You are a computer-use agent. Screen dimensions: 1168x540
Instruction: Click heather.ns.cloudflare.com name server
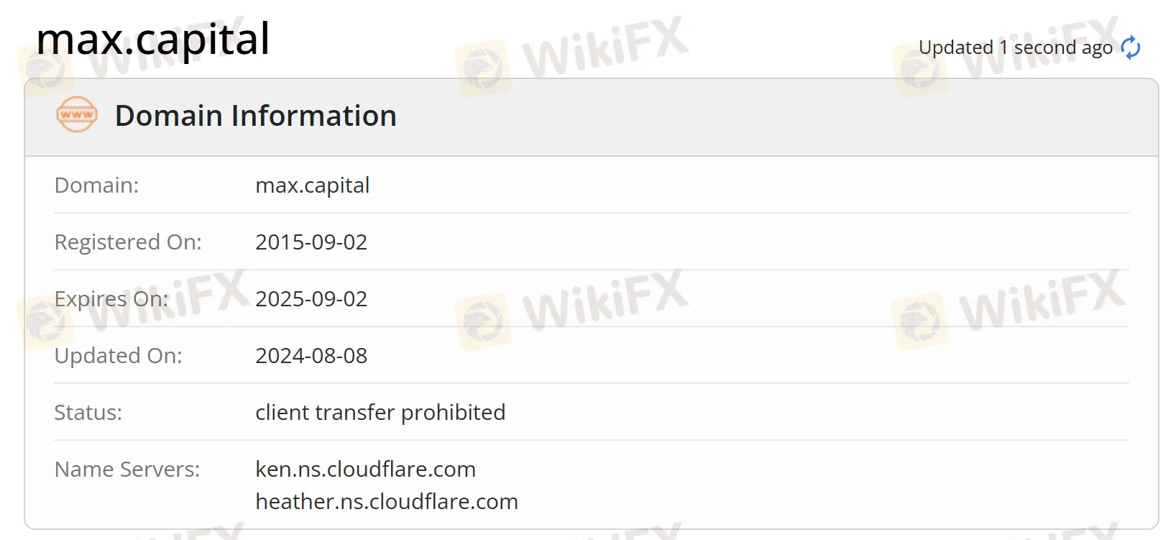(387, 502)
